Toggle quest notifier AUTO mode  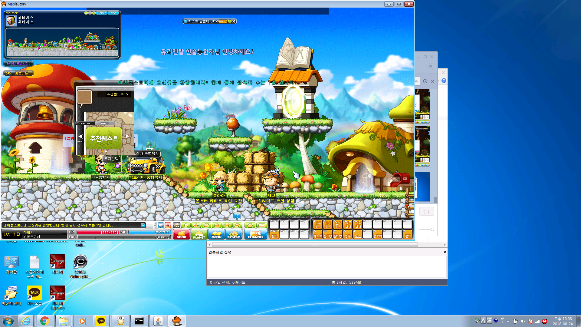coord(223,21)
